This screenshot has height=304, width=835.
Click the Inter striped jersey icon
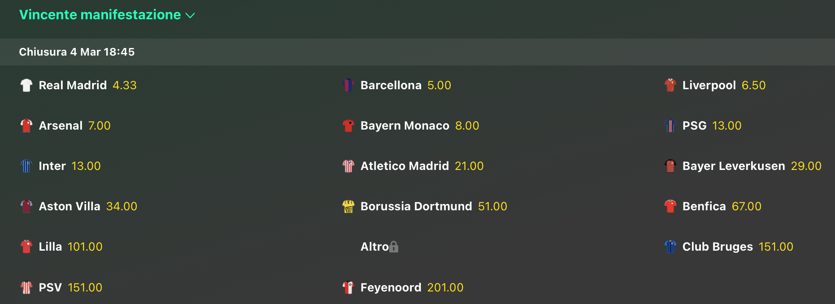pos(26,166)
